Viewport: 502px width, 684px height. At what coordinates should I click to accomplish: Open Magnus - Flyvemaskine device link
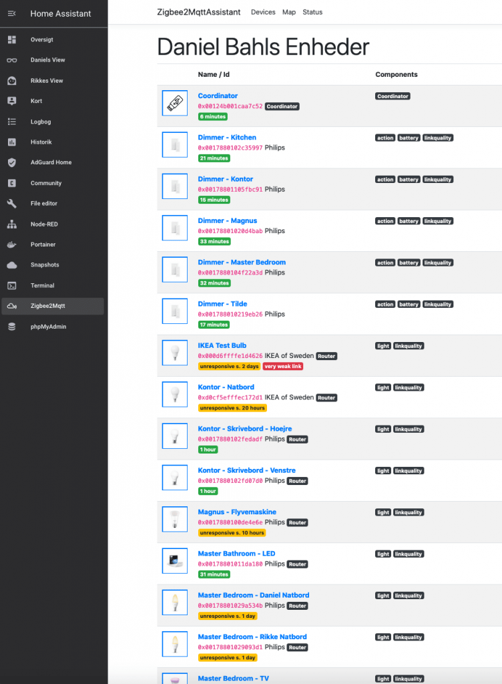237,512
